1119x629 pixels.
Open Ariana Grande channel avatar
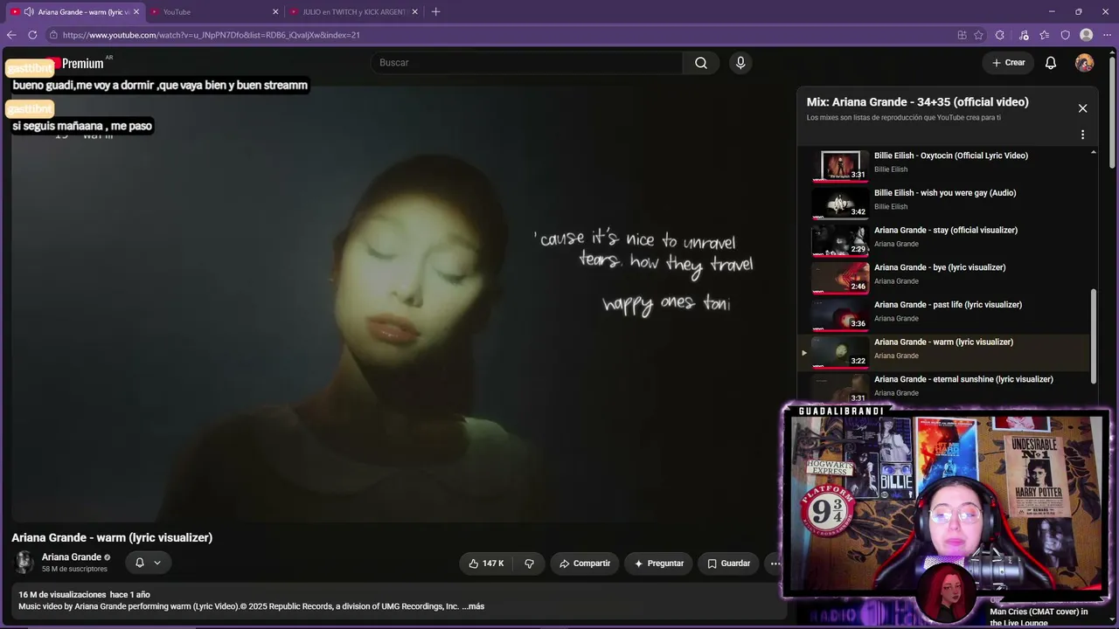click(x=24, y=562)
